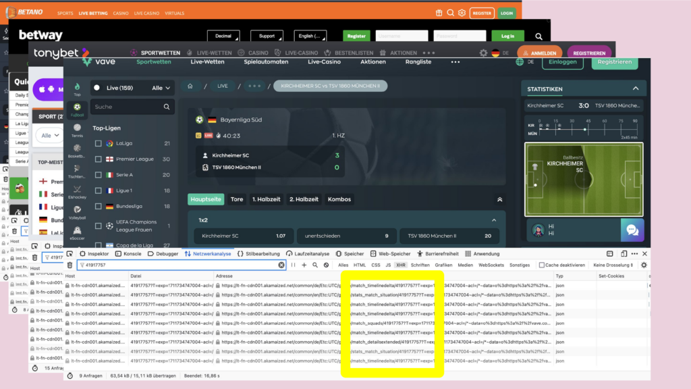Screen dimensions: 691x389
Task: Open betway Support dropdown
Action: (x=267, y=36)
